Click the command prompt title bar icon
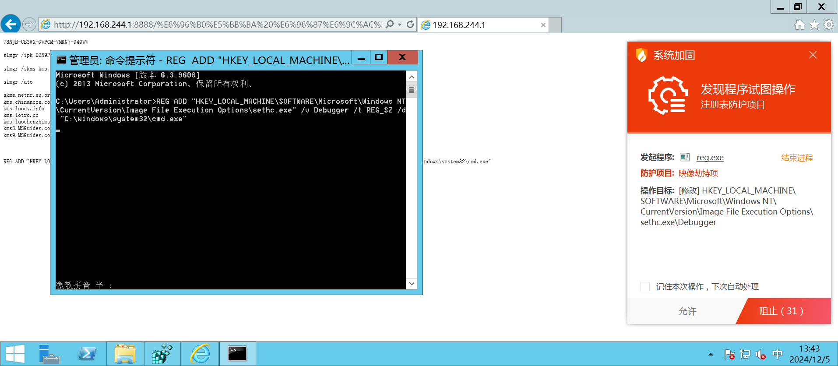This screenshot has width=838, height=366. tap(61, 60)
